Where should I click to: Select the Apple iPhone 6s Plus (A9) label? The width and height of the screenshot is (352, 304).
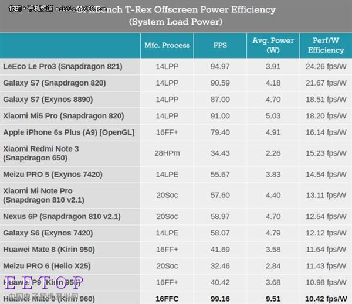pos(69,132)
